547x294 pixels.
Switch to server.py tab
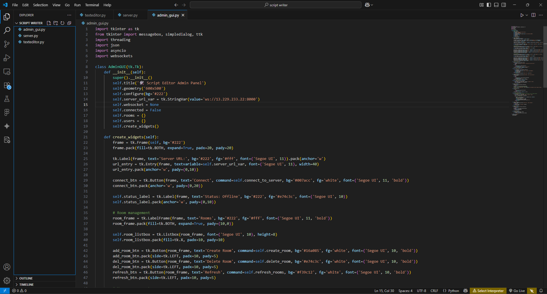pos(130,15)
